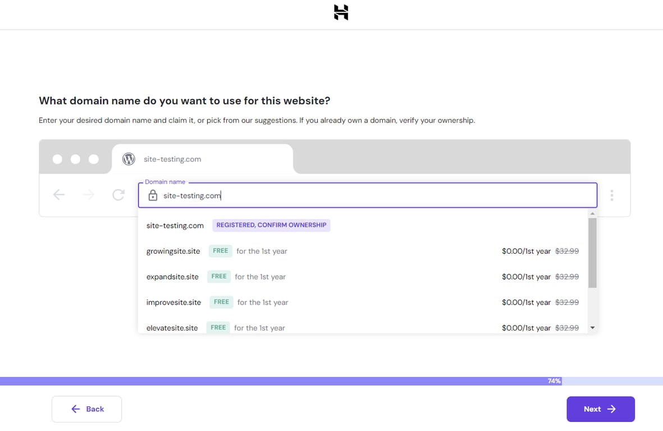Viewport: 663px width, 431px height.
Task: Click the page refresh icon
Action: [118, 194]
